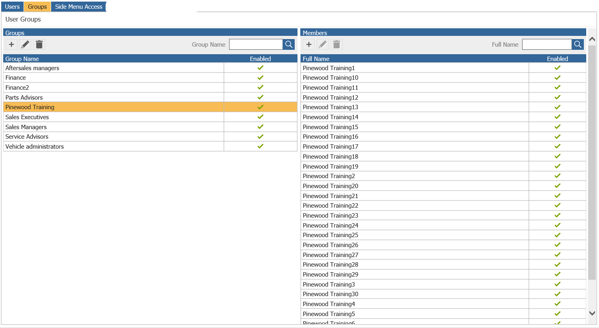Toggle Enabled checkmark for Sales Managers
Viewport: 599px width, 328px height.
(260, 127)
